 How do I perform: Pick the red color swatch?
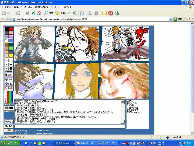pyautogui.click(x=11, y=29)
